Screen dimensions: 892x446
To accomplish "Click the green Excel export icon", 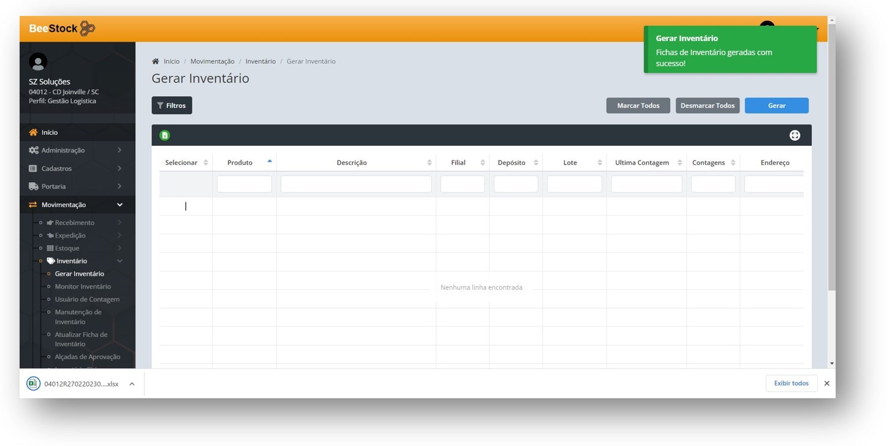I will click(x=165, y=135).
